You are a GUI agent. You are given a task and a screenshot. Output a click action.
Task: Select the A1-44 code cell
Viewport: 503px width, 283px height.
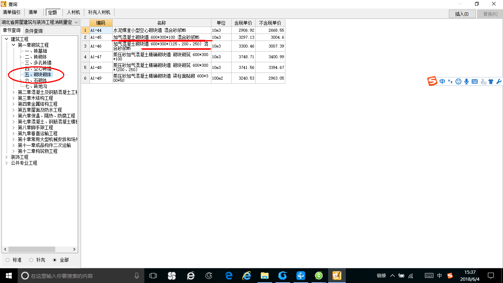101,30
